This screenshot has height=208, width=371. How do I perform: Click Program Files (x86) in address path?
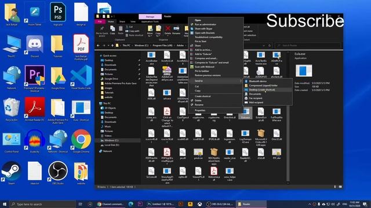pyautogui.click(x=162, y=45)
